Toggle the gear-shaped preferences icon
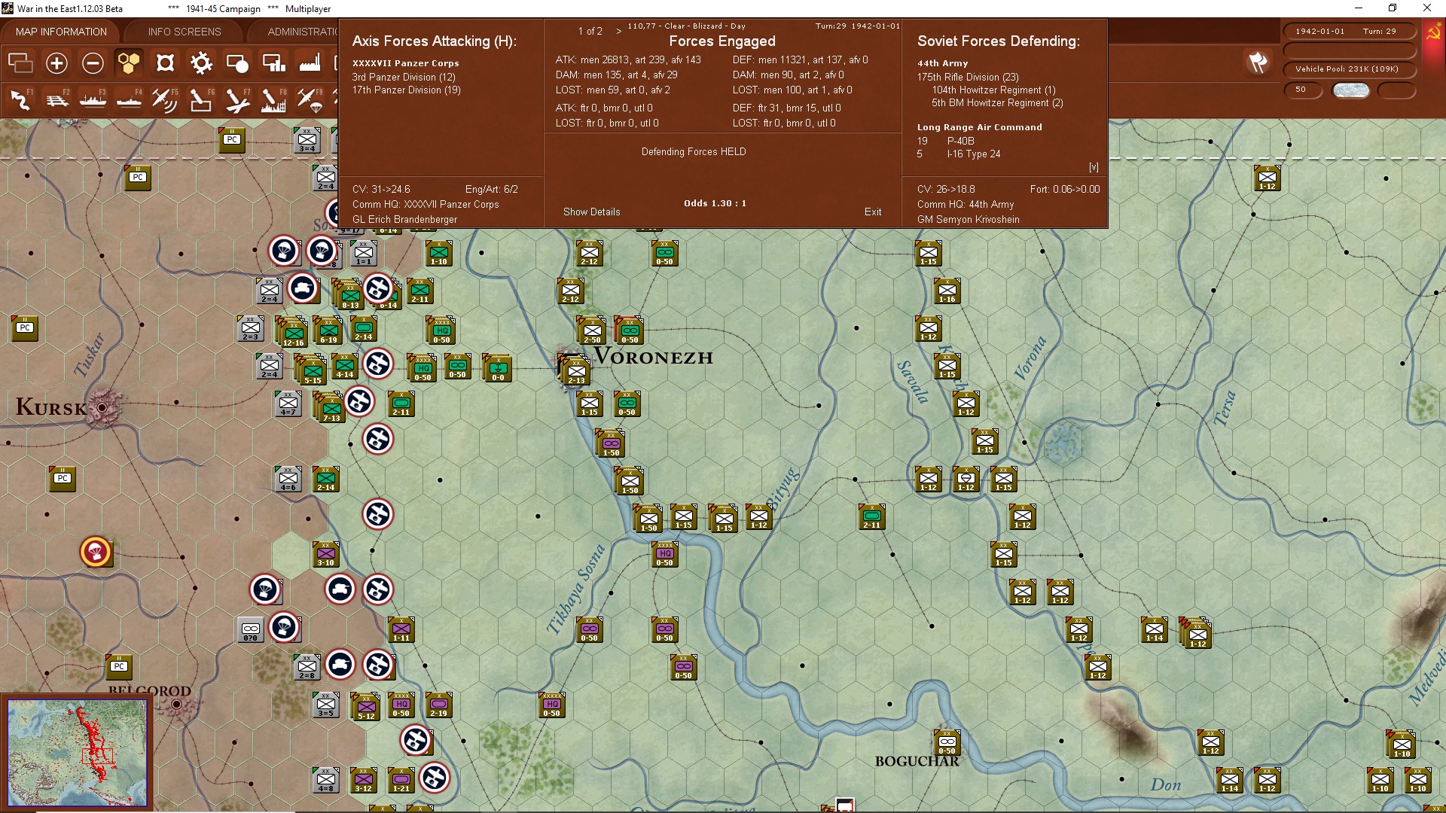This screenshot has width=1446, height=813. pyautogui.click(x=201, y=63)
